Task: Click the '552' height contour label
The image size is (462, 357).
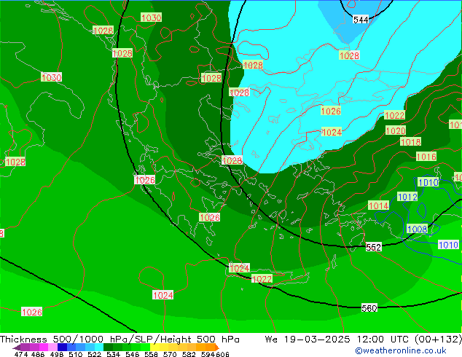Action: tap(373, 247)
